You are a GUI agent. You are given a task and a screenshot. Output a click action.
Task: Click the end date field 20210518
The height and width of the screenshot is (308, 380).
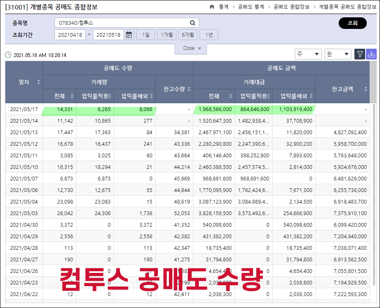108,35
